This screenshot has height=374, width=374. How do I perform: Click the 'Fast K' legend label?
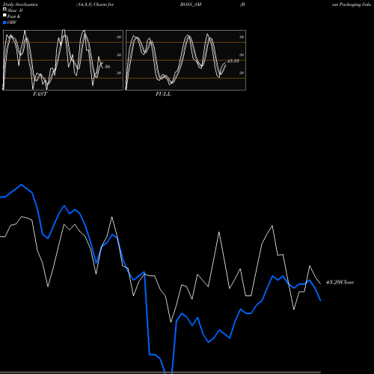pyautogui.click(x=13, y=16)
